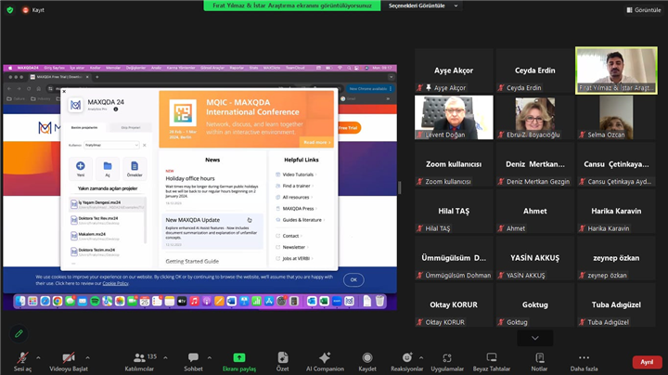Open Video Tutorials helpful link
This screenshot has height=375, width=668.
point(298,175)
